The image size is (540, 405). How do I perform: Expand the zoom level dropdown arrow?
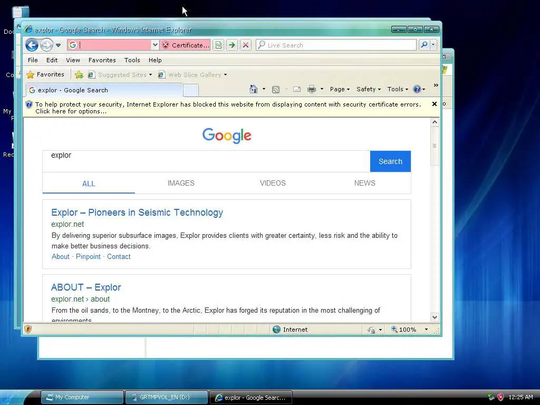(x=426, y=330)
